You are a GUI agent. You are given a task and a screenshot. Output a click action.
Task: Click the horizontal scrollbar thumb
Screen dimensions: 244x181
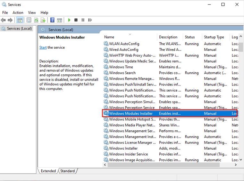point(164,165)
